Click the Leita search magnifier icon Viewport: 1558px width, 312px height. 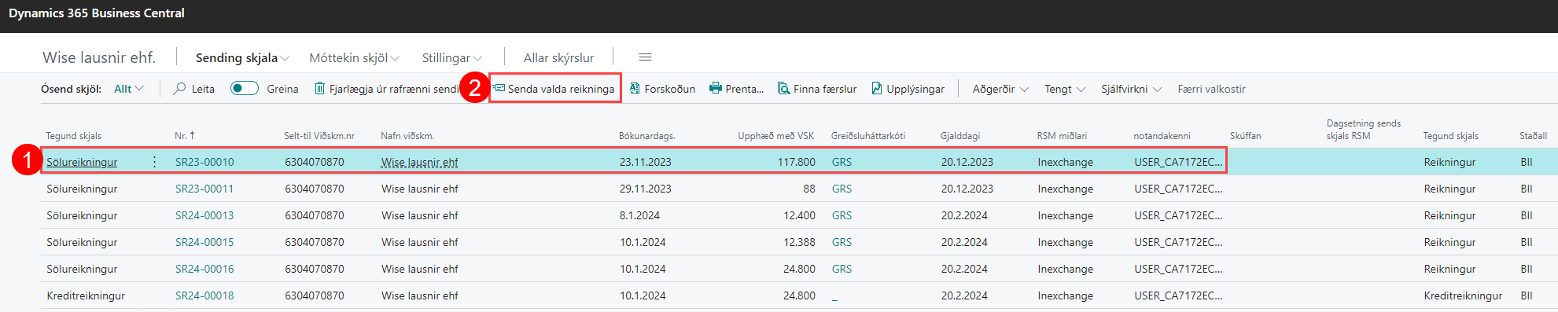pyautogui.click(x=180, y=89)
